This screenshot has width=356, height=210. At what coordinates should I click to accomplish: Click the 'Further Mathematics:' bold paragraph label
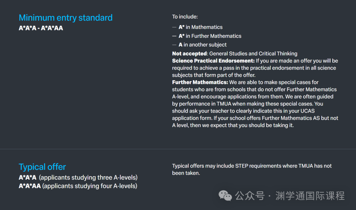[x=200, y=82]
